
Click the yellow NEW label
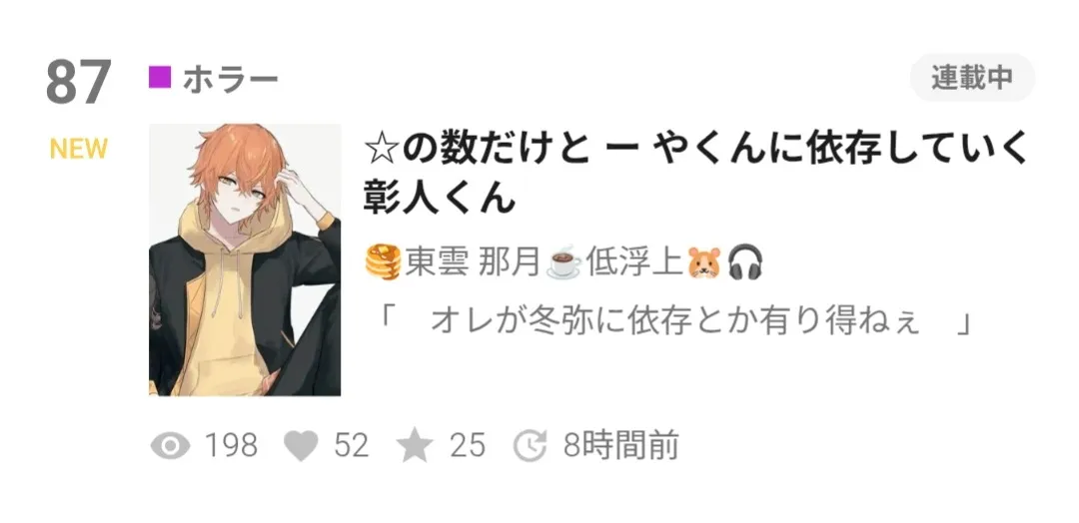tap(79, 149)
